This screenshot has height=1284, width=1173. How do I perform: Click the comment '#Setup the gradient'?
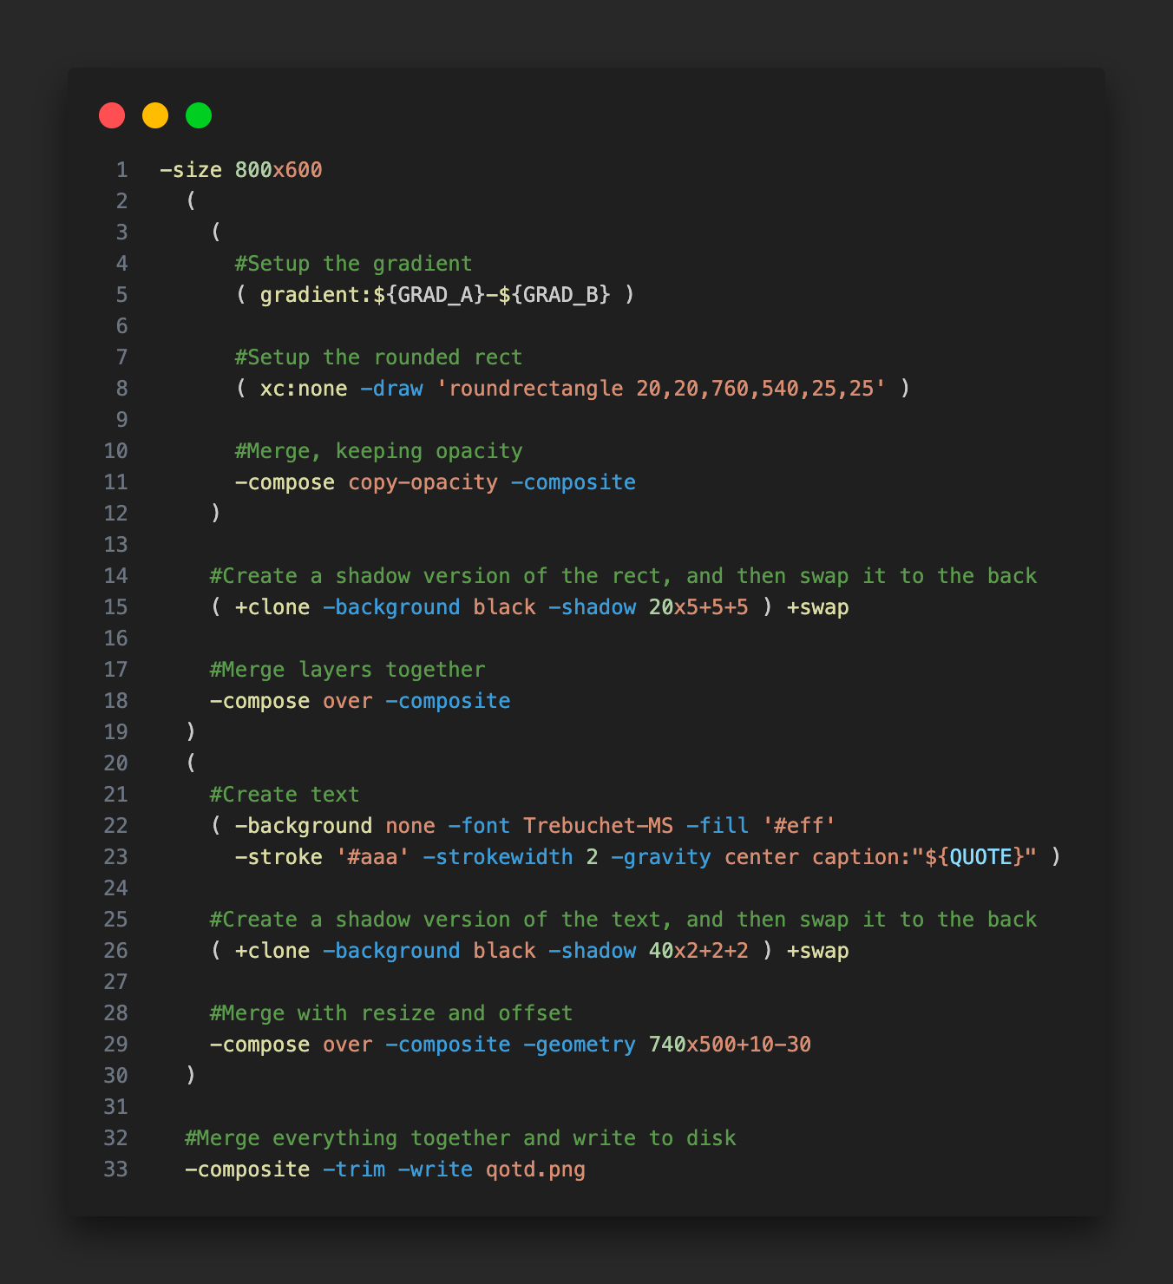click(353, 264)
